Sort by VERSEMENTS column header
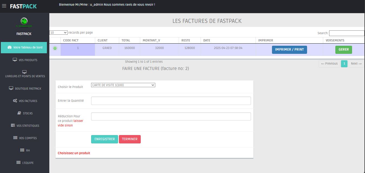Image resolution: width=365 pixels, height=173 pixels. tap(344, 40)
